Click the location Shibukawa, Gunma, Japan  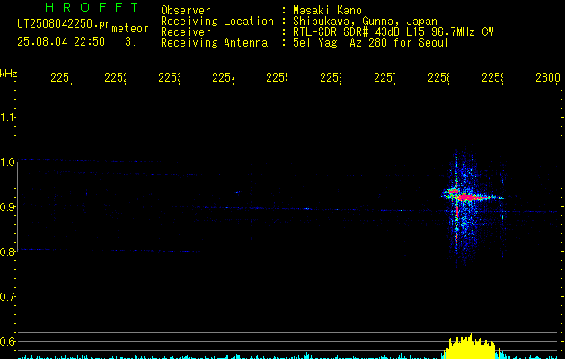coord(365,22)
